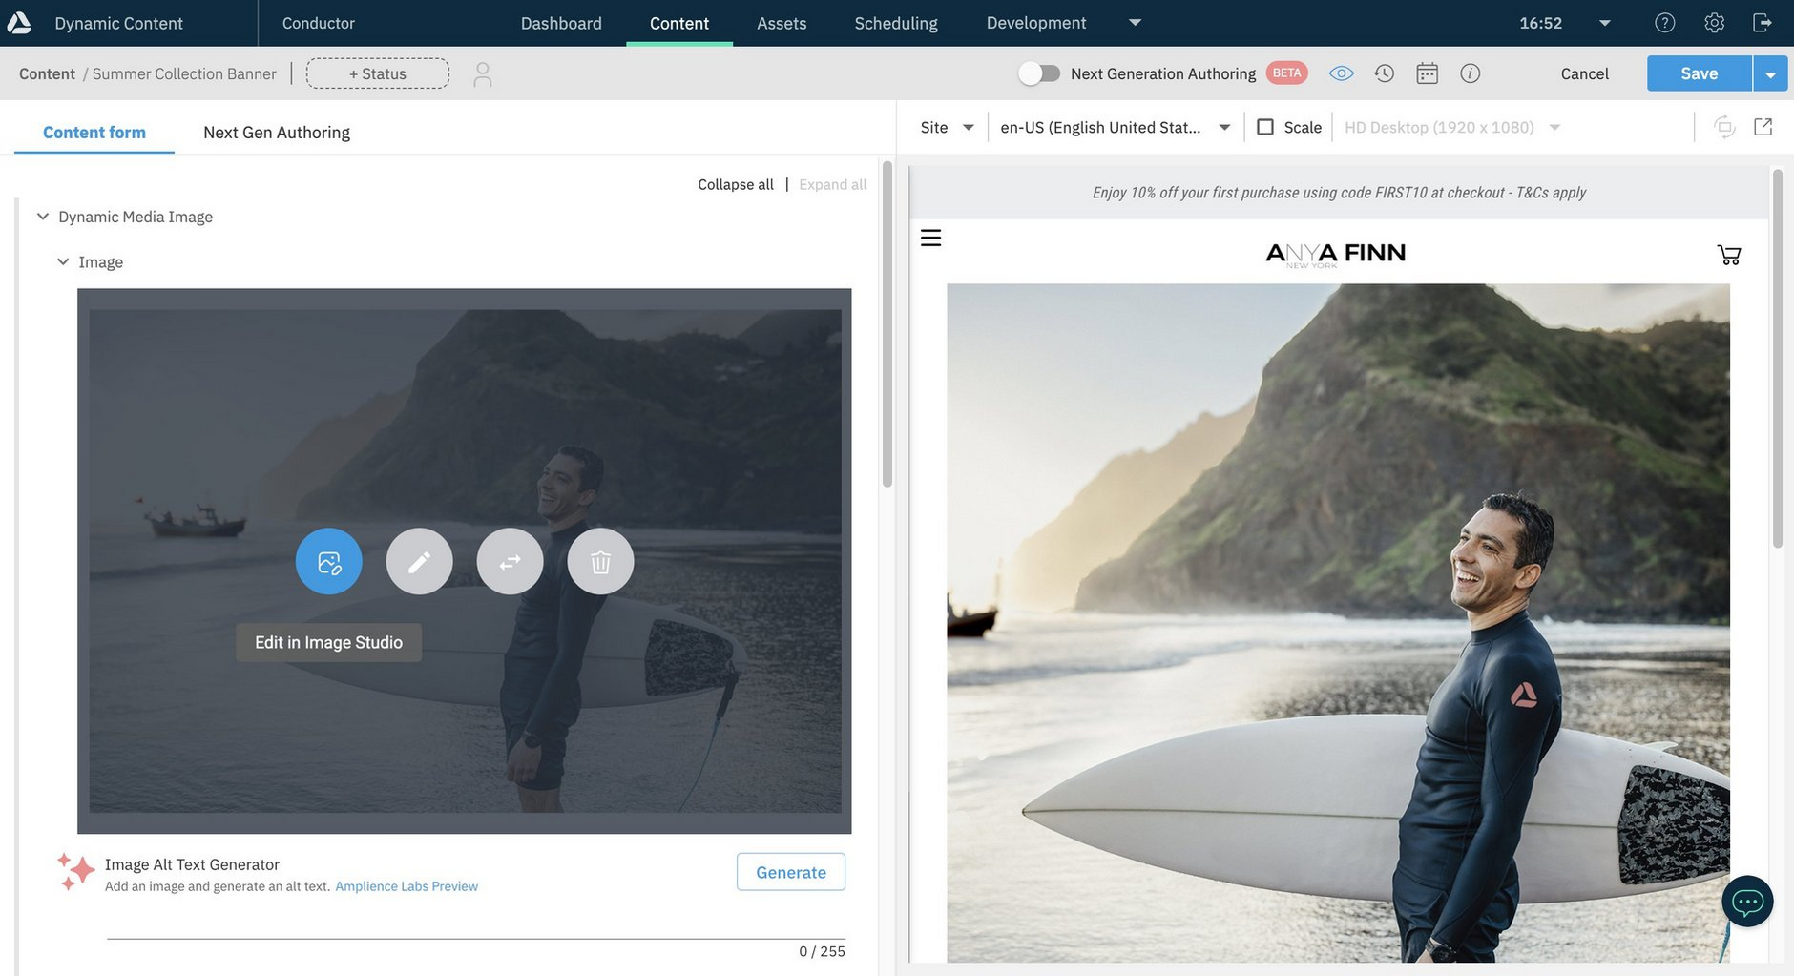
Task: Collapse the Dynamic Media Image section
Action: [43, 217]
